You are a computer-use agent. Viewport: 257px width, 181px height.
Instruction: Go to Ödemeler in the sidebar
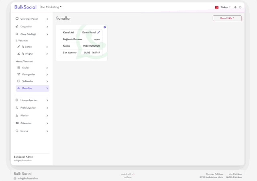(x=26, y=123)
